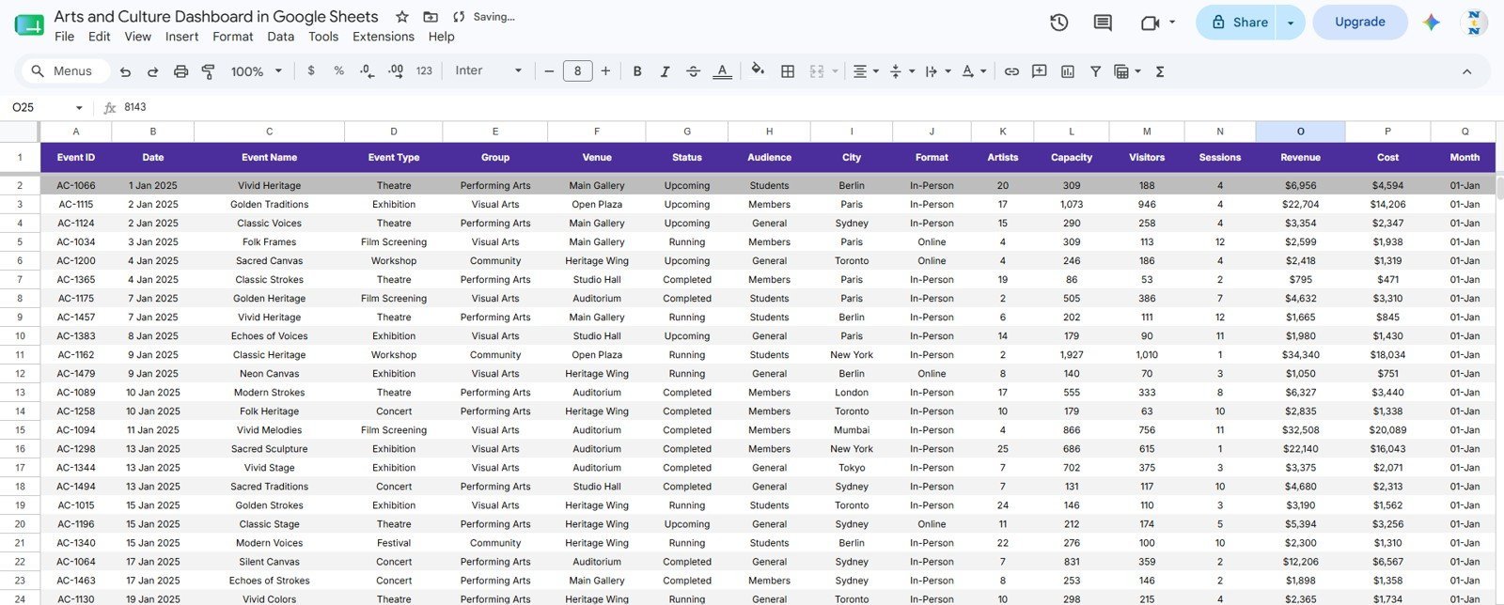The width and height of the screenshot is (1504, 605).
Task: Select column O header
Action: tap(1300, 132)
